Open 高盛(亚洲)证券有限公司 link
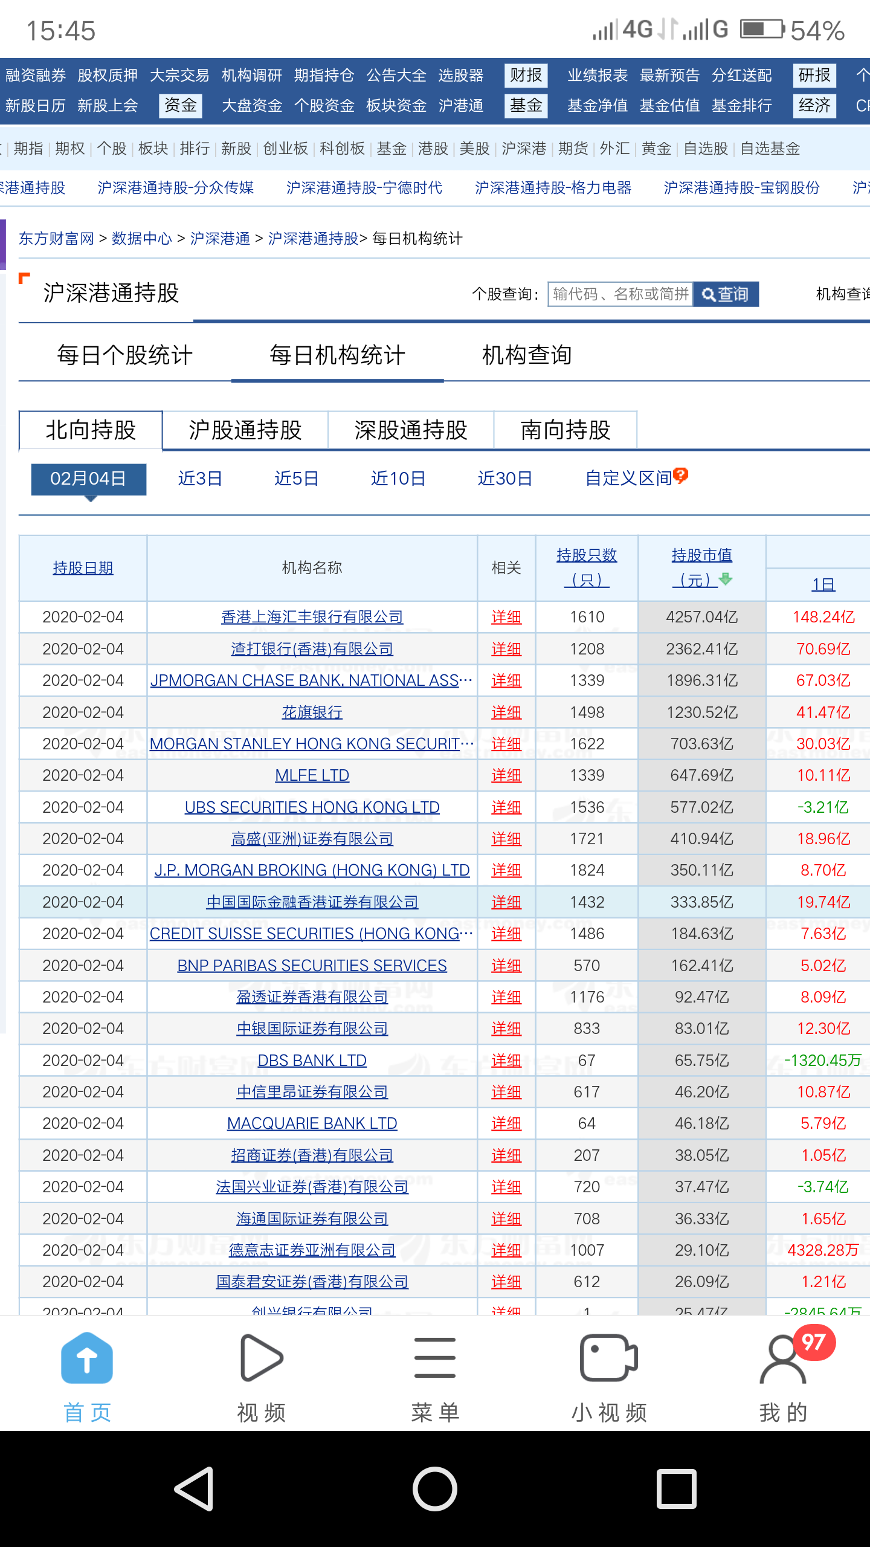This screenshot has height=1547, width=870. (312, 839)
